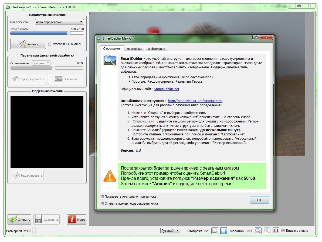Click the 1:1 actual size icon
The width and height of the screenshot is (322, 242).
coord(276,231)
